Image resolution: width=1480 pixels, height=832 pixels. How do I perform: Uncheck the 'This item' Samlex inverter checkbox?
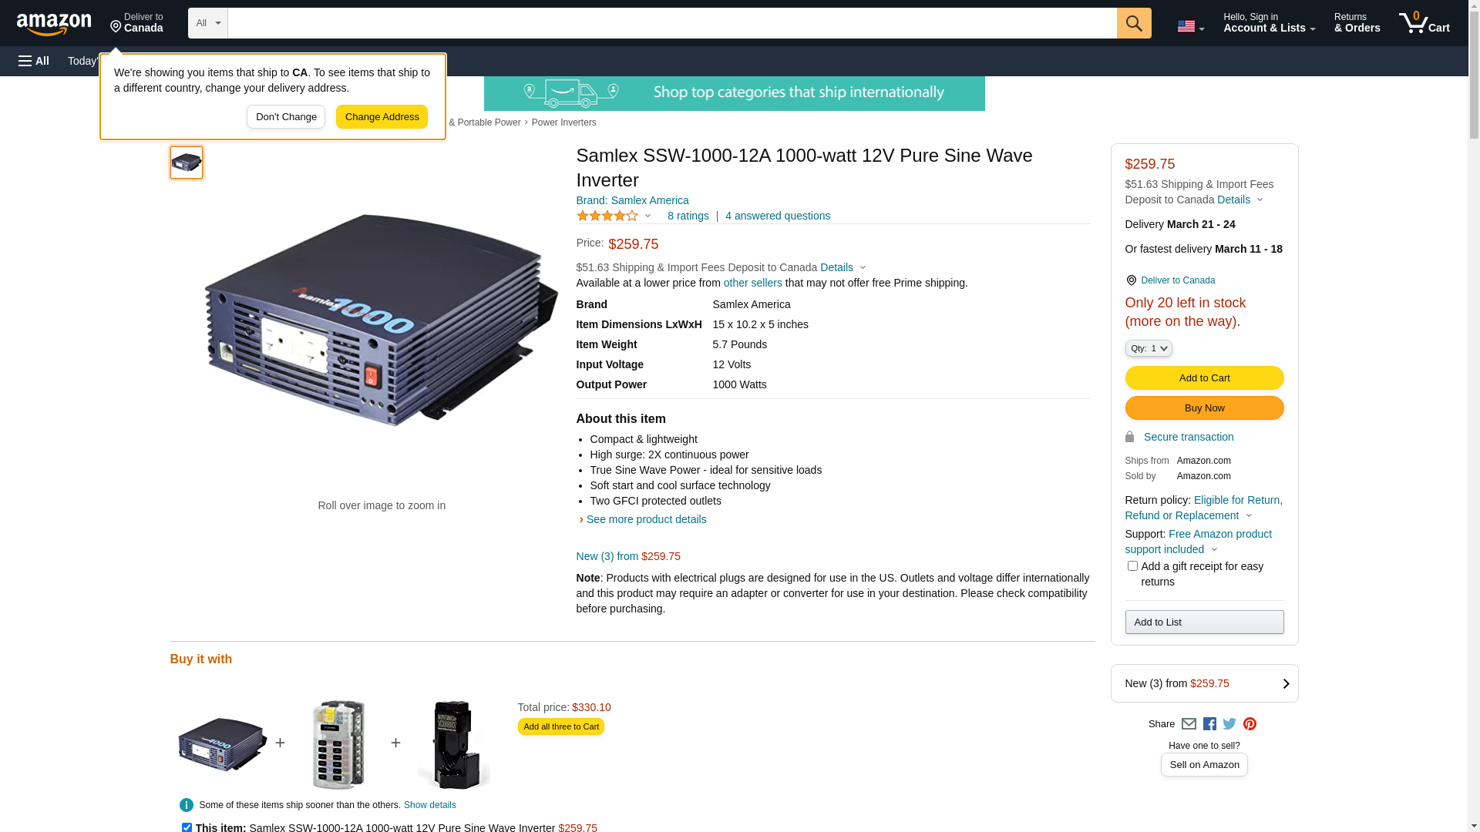coord(187,827)
